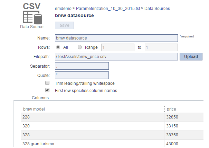Image resolution: width=209 pixels, height=148 pixels.
Task: Select the All rows radio button
Action: click(58, 47)
